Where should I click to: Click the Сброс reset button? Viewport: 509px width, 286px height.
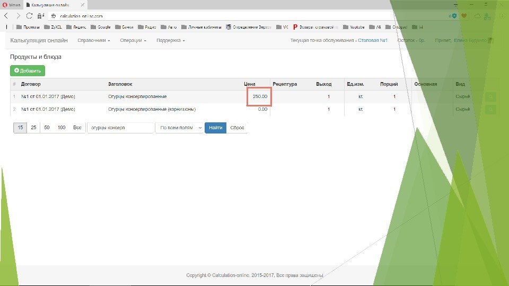[x=238, y=128]
